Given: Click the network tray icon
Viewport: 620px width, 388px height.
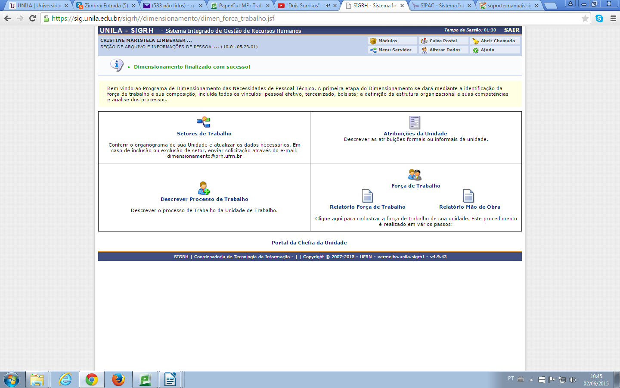Looking at the screenshot, I should click(x=562, y=380).
